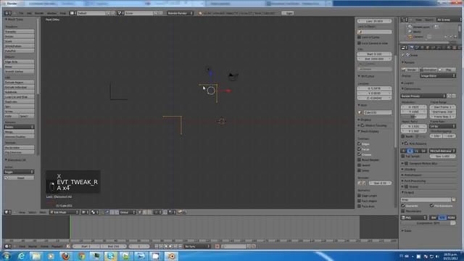Open the Render menu in top bar
464x261 pixels.
coord(39,13)
